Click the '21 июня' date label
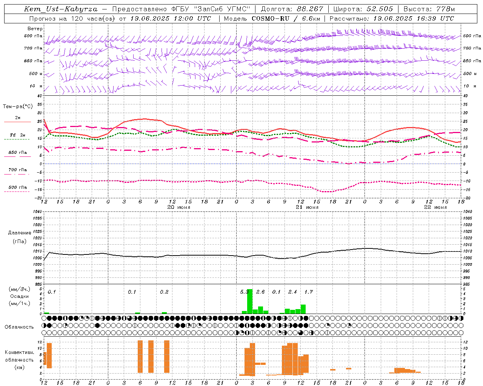This screenshot has width=483, height=386. (307, 207)
